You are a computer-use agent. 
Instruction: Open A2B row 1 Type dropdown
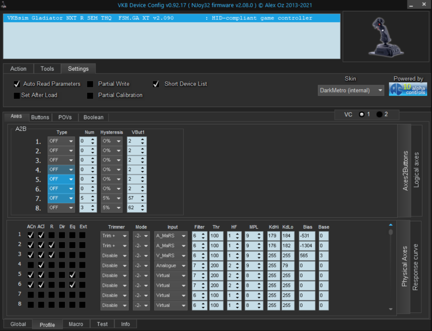coord(61,141)
